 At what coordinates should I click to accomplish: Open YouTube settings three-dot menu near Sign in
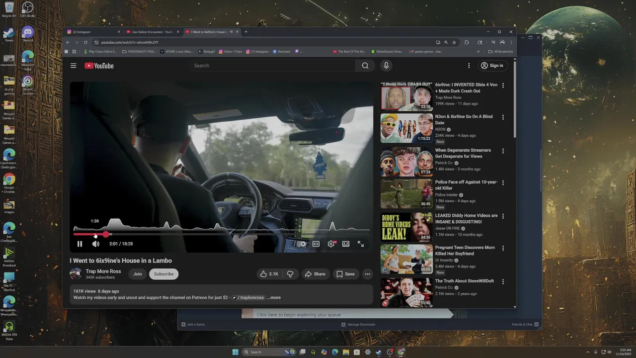[469, 66]
